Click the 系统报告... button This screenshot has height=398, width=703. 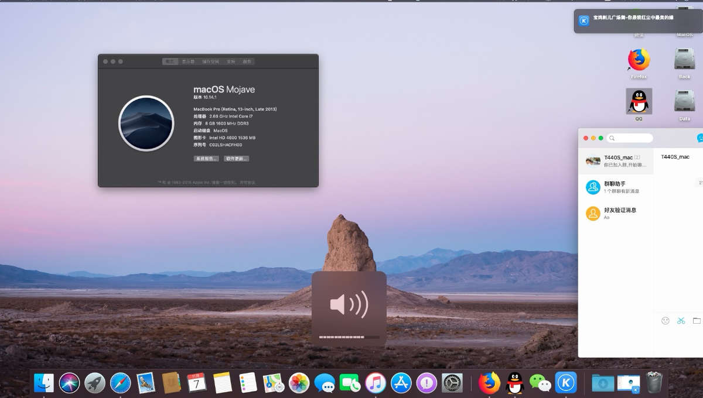click(206, 159)
